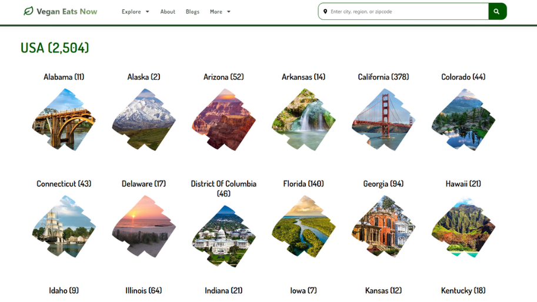Click the location pin icon in search bar
Image resolution: width=537 pixels, height=302 pixels.
point(325,11)
